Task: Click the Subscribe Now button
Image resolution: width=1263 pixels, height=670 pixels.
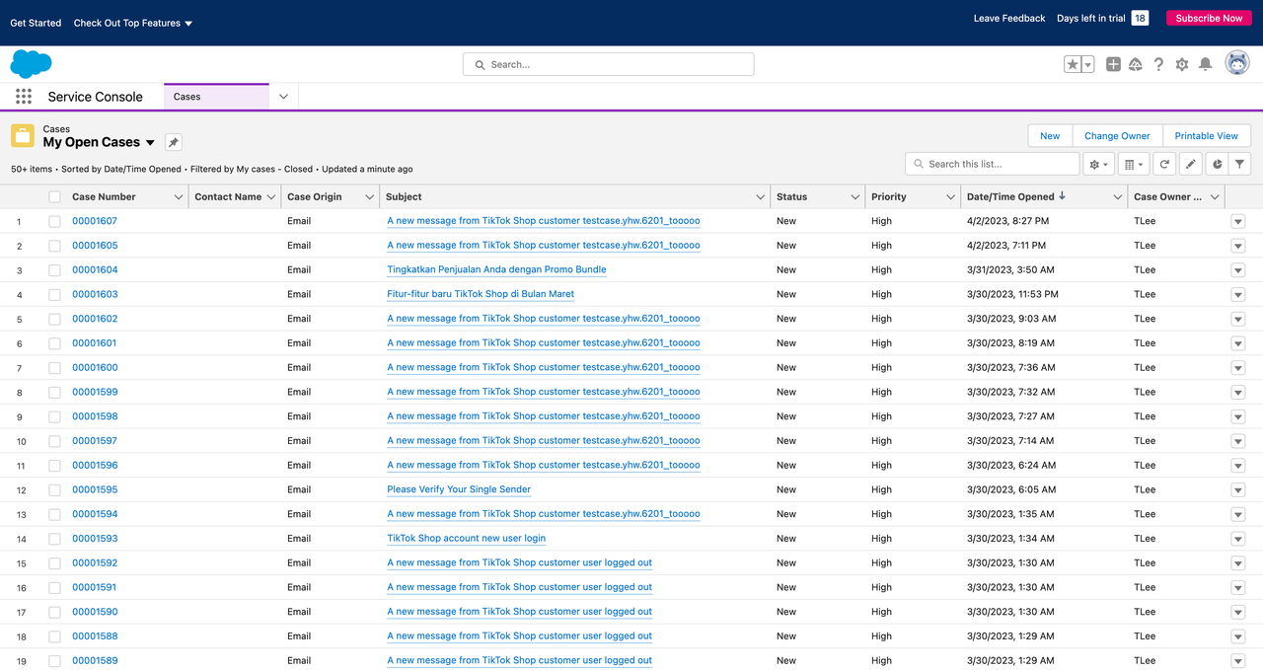Action: pyautogui.click(x=1209, y=18)
